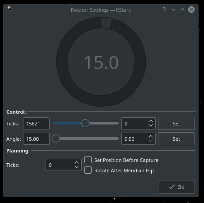Screen dimensions: 204x203
Task: Close the Rotator Settings dialog
Action: pos(191,9)
